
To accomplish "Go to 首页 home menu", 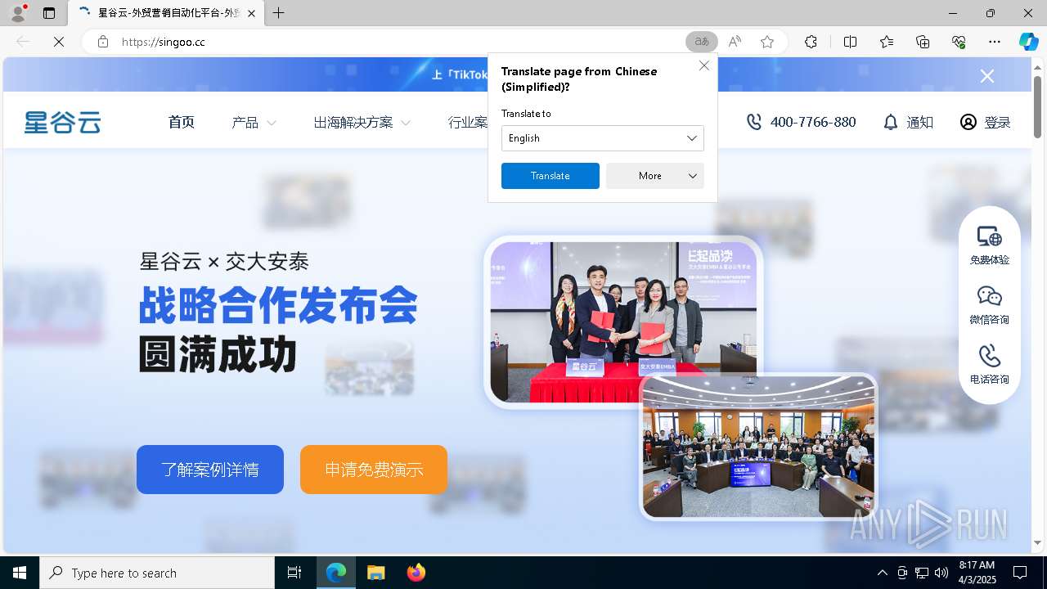I will pos(182,122).
